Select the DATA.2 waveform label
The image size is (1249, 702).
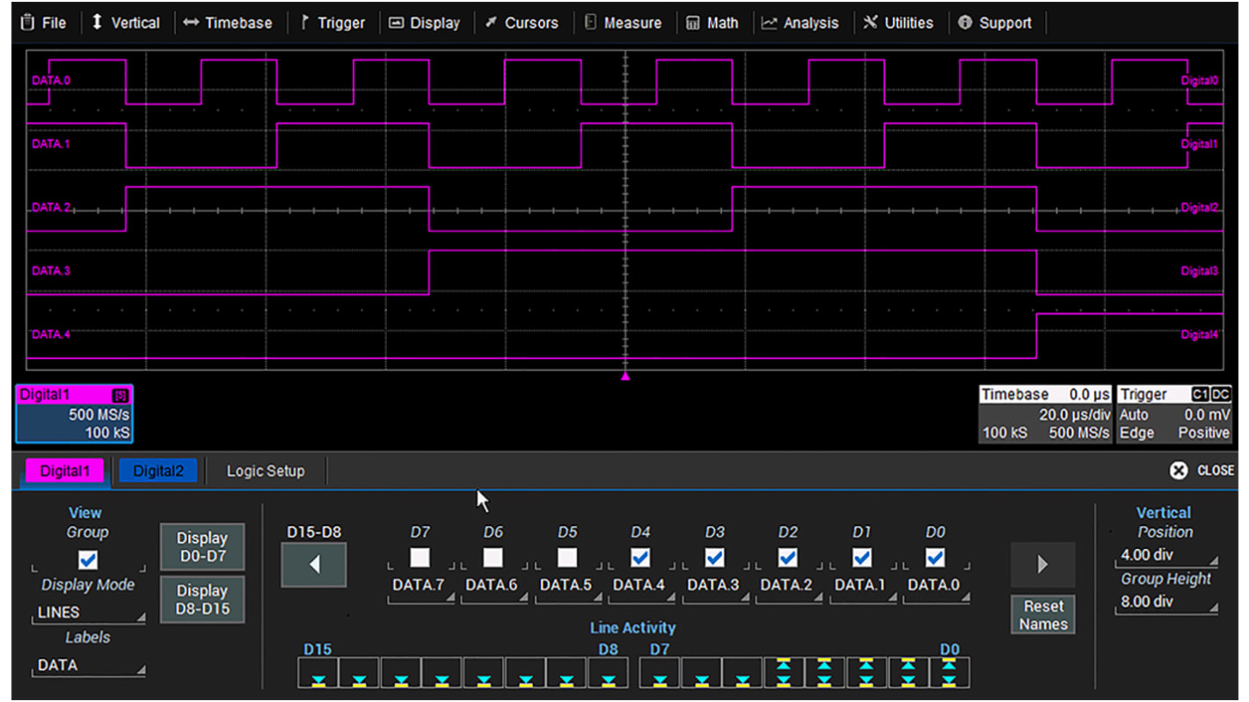point(51,208)
